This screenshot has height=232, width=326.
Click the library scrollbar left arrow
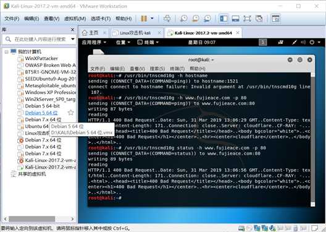6,219
